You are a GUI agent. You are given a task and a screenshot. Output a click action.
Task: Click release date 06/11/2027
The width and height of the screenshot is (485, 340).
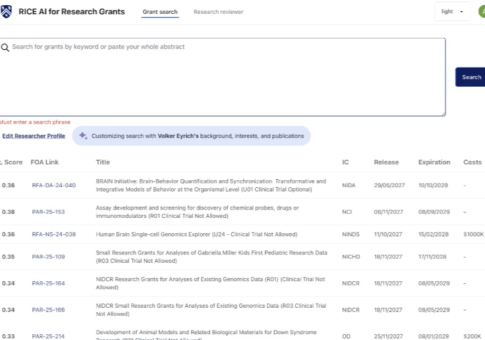coord(388,212)
